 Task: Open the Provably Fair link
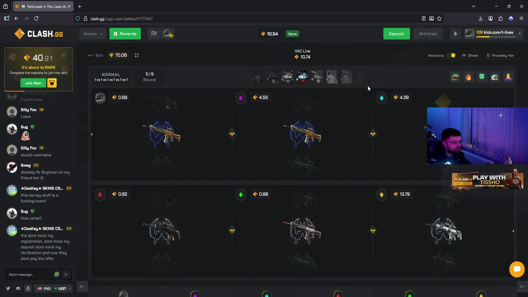click(500, 55)
